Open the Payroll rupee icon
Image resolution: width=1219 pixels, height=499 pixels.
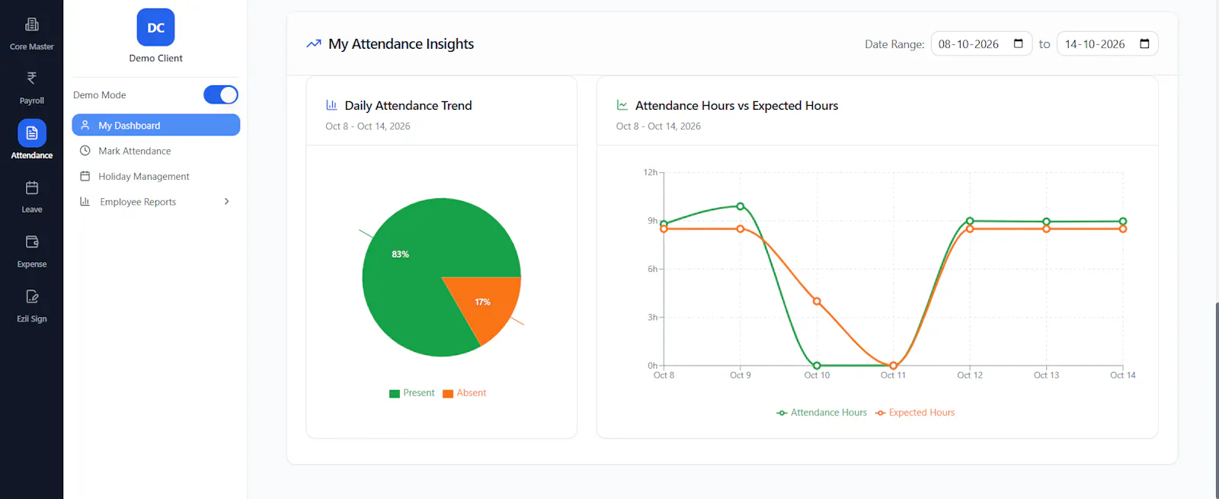pos(31,78)
